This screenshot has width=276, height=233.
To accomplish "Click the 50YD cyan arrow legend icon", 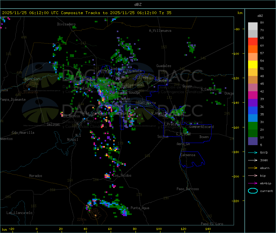I will [x=253, y=152].
